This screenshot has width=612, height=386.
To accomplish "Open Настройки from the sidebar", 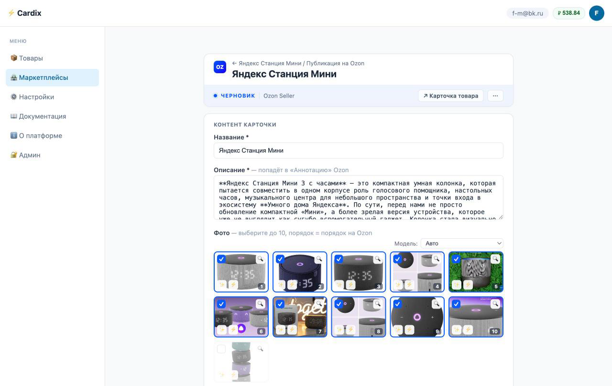I will coord(53,97).
